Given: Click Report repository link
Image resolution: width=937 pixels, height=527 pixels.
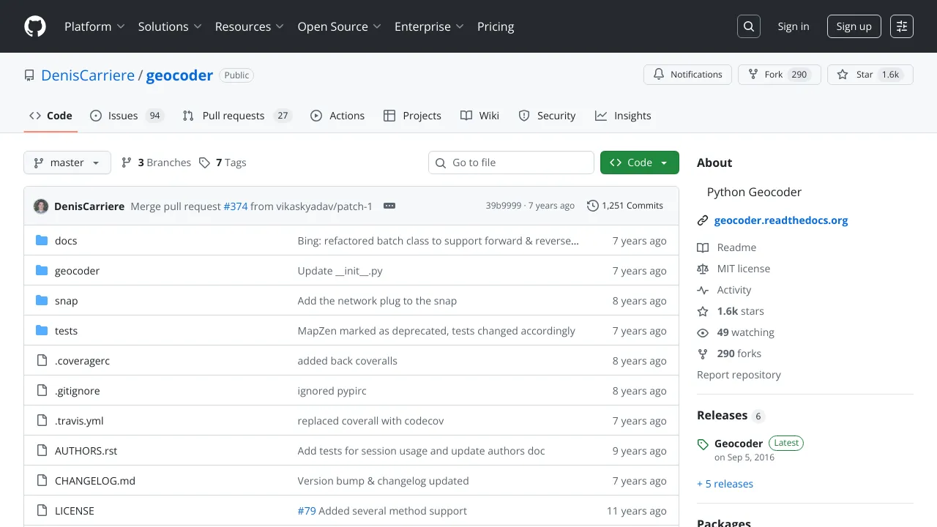Looking at the screenshot, I should coord(739,375).
